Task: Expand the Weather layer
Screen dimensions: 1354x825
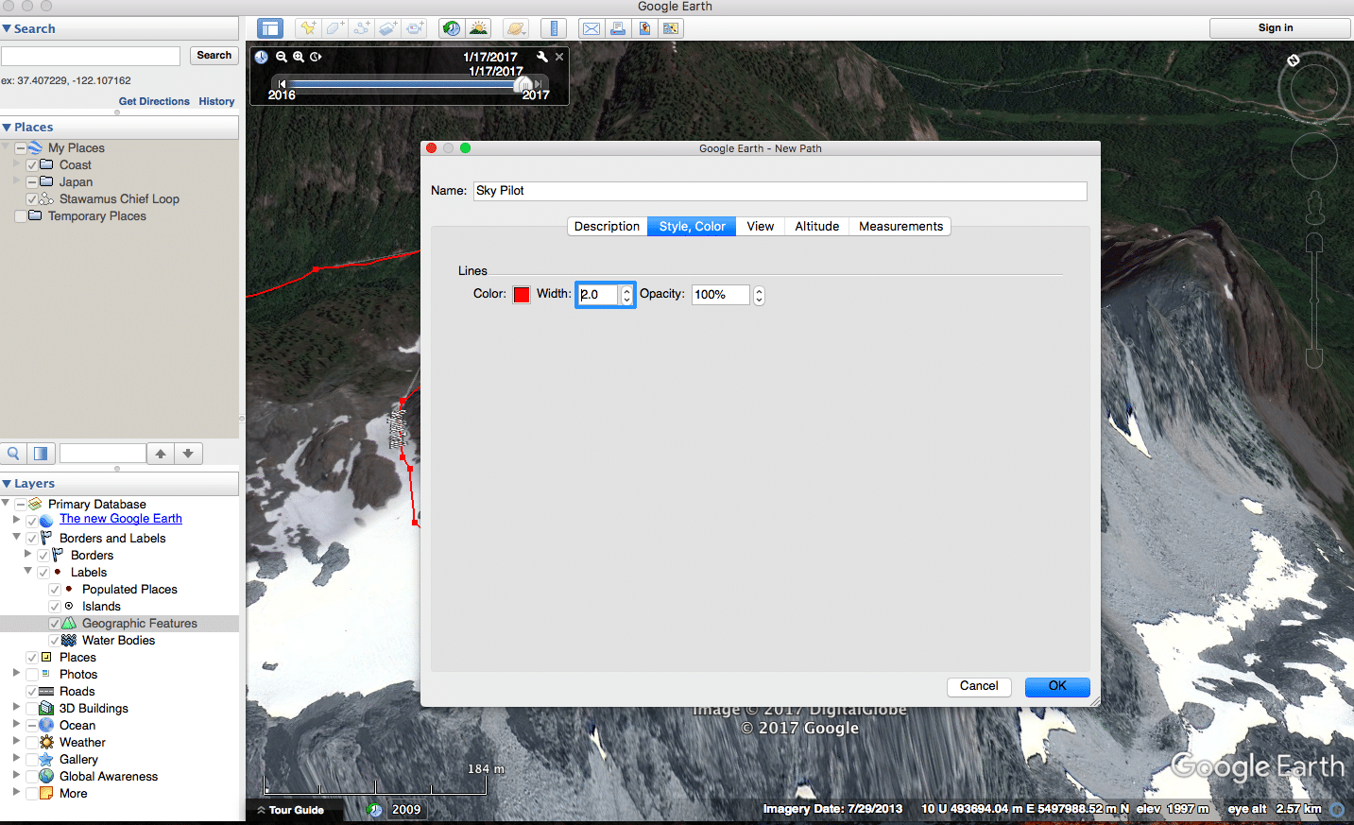Action: coord(16,741)
